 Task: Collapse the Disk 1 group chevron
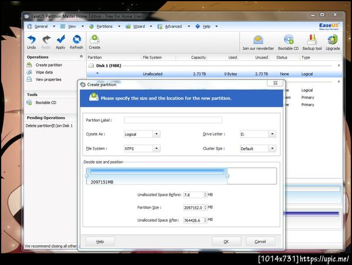[x=339, y=65]
